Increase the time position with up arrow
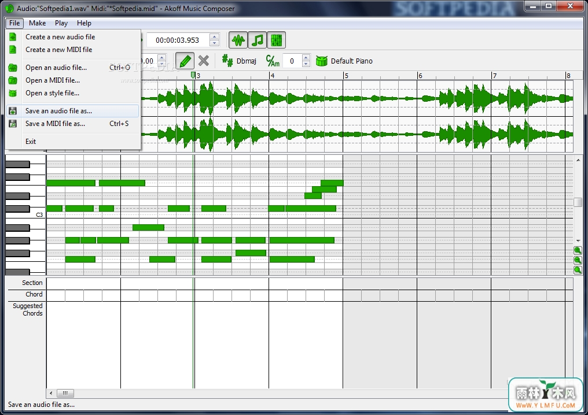Viewport: 588px width, 415px height. point(215,37)
